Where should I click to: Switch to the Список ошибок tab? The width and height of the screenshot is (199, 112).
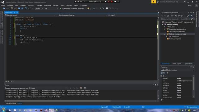tap(10, 104)
